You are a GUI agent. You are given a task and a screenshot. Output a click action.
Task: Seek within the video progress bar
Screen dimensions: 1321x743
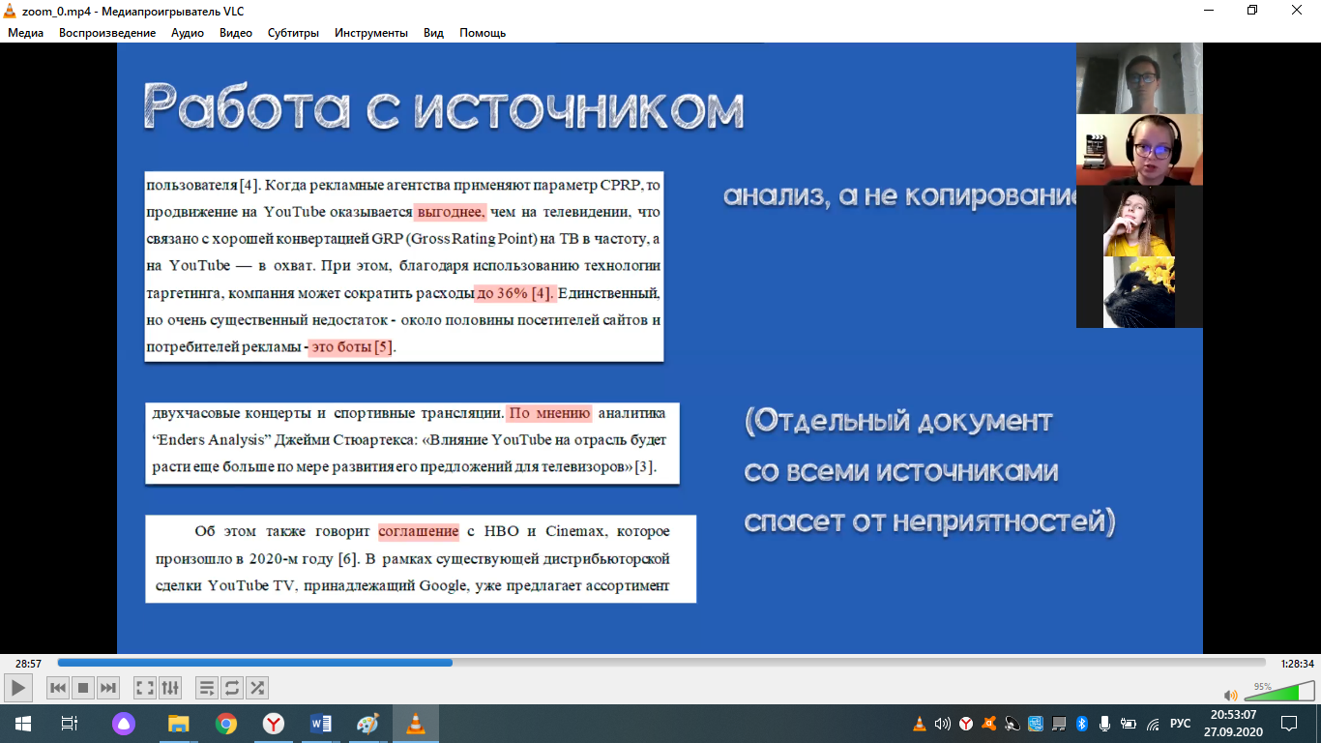click(661, 663)
